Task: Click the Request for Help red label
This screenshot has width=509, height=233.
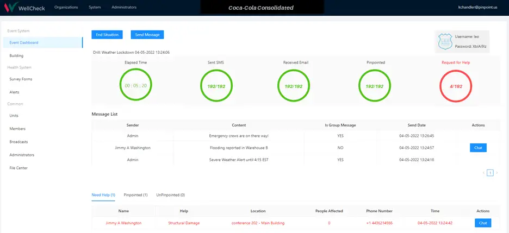Action: (x=456, y=62)
